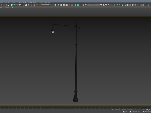This screenshot has width=151, height=113.
Task: Click the teal cone toolbar icon
Action: 125,5
